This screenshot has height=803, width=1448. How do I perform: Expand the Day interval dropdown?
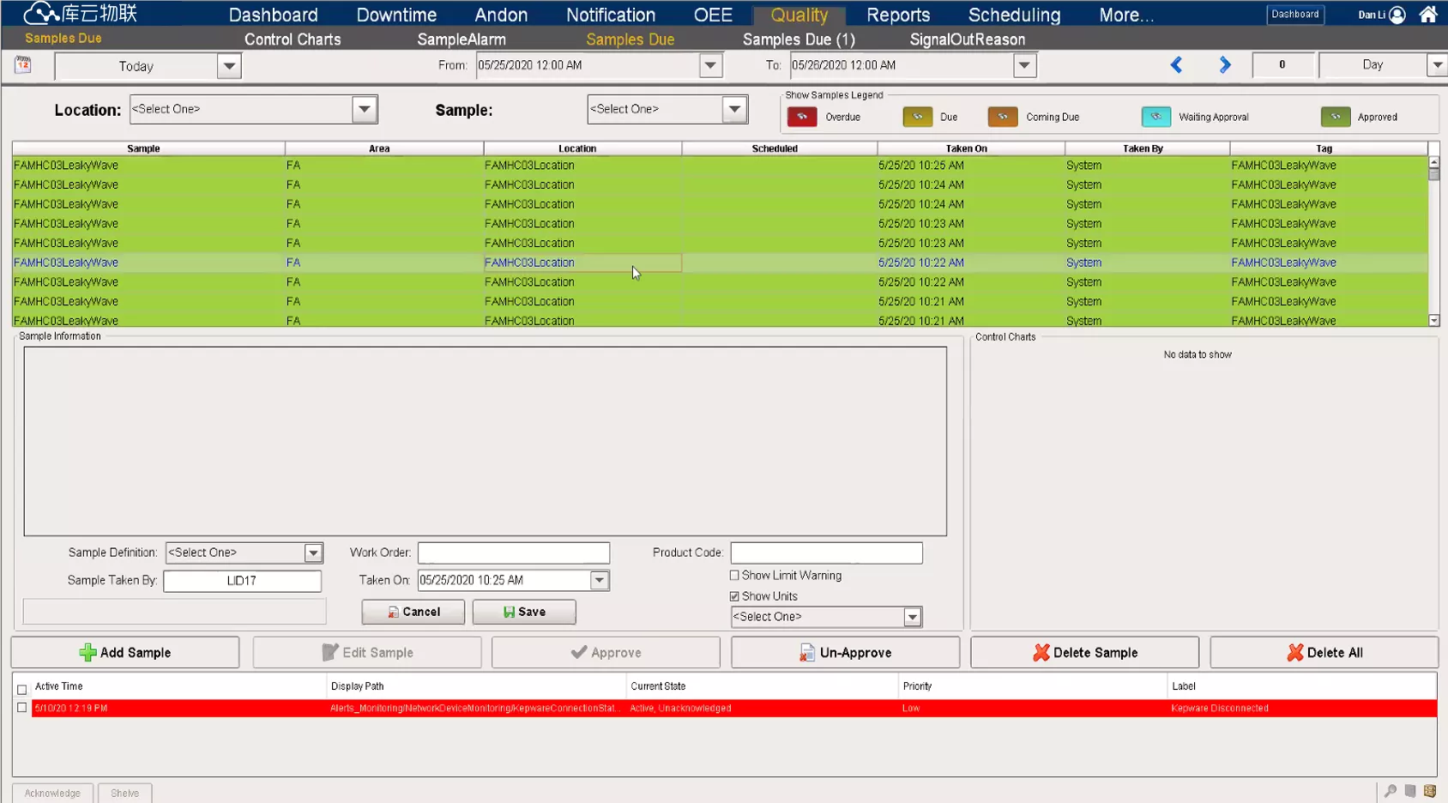pyautogui.click(x=1437, y=65)
